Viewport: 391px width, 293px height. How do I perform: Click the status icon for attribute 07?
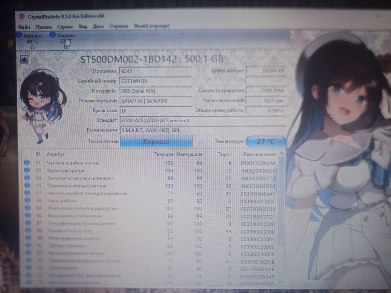click(27, 193)
